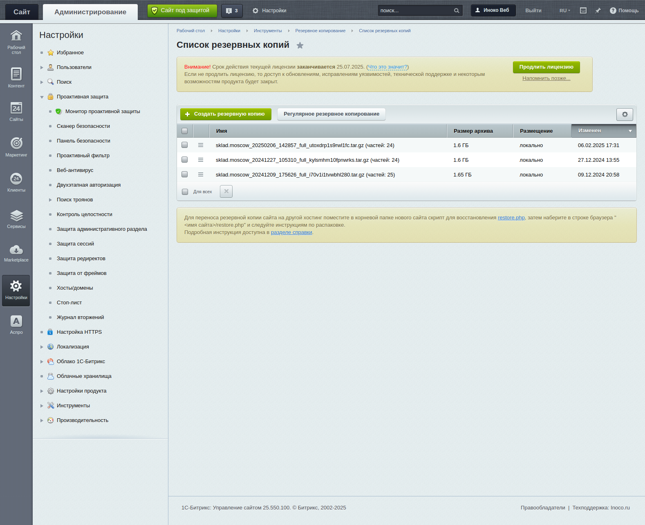This screenshot has width=645, height=525.
Task: Enable the Для всех checkbox
Action: [x=185, y=192]
